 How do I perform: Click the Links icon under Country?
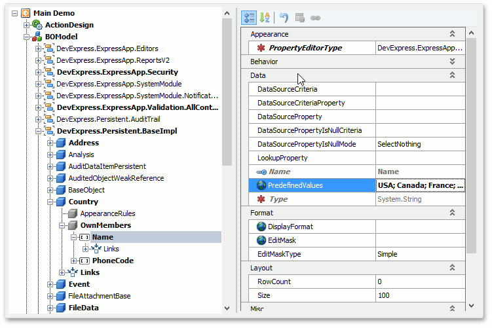[x=73, y=272]
